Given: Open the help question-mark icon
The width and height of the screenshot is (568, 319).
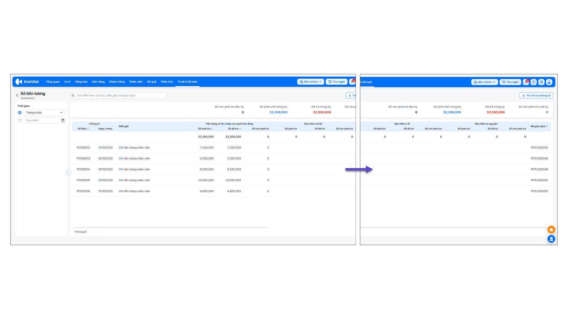Looking at the screenshot, I should pos(534,82).
